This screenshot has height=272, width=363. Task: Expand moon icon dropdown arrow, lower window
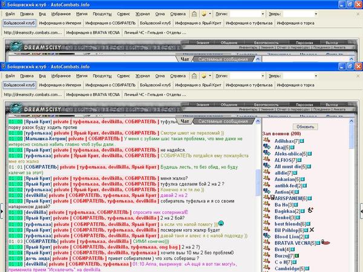click(x=210, y=76)
